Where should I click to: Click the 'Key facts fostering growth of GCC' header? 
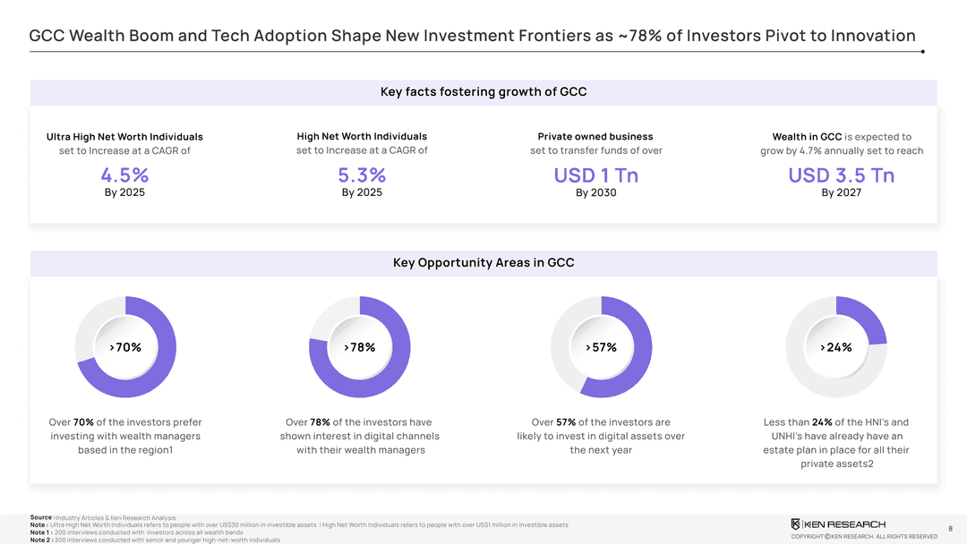click(483, 92)
